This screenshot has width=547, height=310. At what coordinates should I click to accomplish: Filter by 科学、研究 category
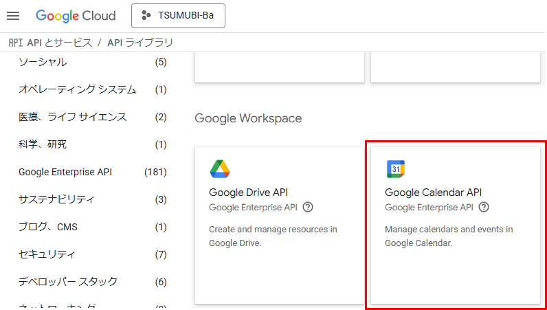coord(43,144)
